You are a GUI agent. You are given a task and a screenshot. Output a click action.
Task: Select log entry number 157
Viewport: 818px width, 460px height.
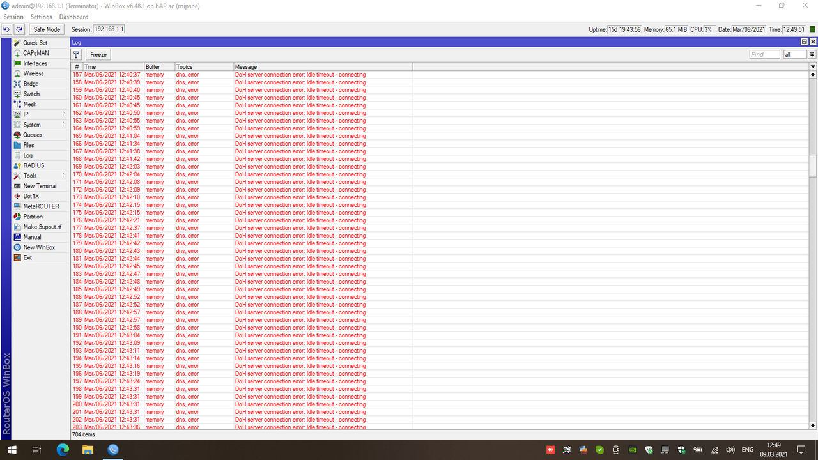click(440, 75)
